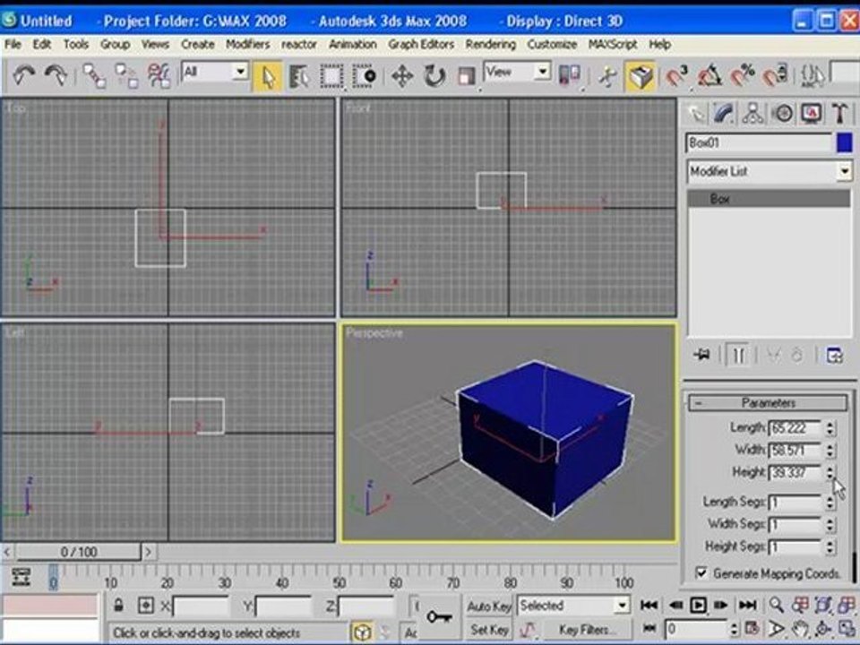Open the Modifiers menu
The image size is (860, 645).
click(x=247, y=45)
